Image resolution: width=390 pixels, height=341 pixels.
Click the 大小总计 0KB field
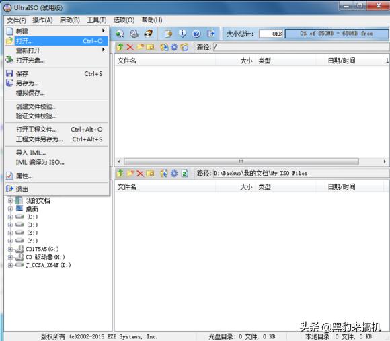click(271, 34)
